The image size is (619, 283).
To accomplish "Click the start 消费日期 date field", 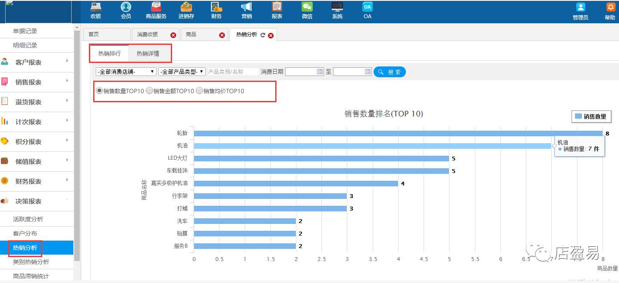I will click(x=304, y=72).
